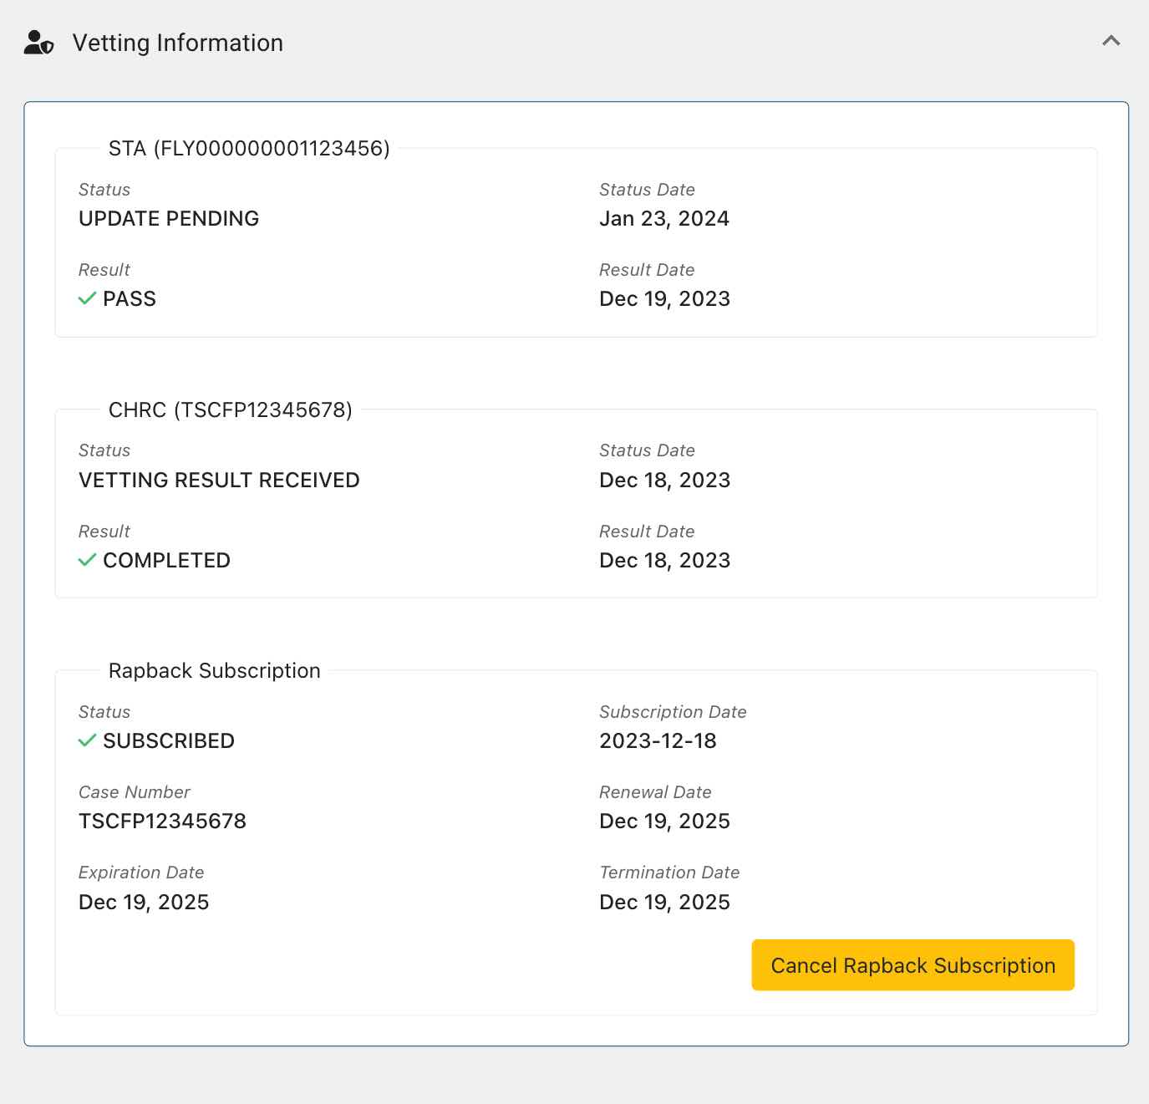Select the Case Number value TSCFP12345678

click(162, 822)
